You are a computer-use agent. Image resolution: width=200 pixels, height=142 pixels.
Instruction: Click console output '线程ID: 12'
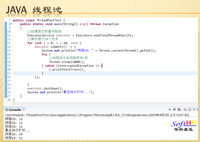14,119
